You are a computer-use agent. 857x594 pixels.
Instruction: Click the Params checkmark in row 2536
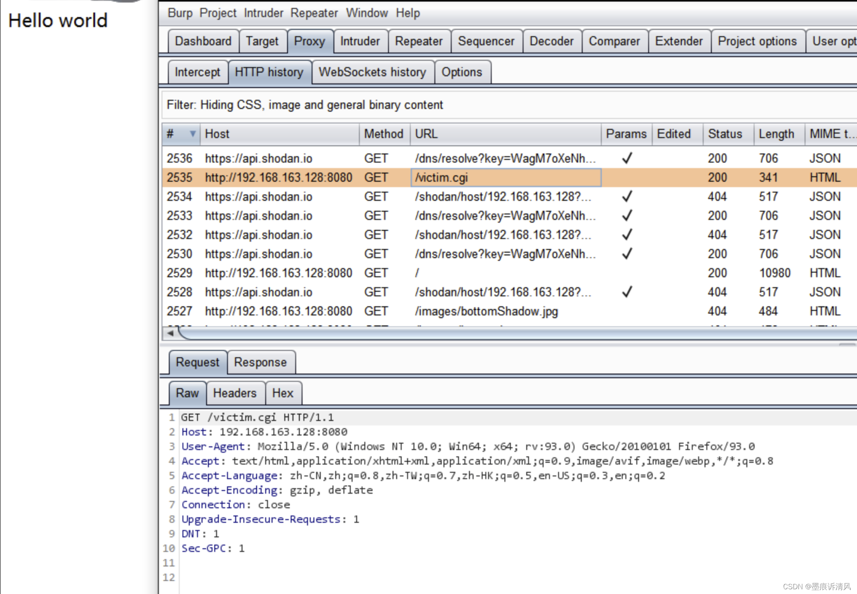[x=627, y=158]
